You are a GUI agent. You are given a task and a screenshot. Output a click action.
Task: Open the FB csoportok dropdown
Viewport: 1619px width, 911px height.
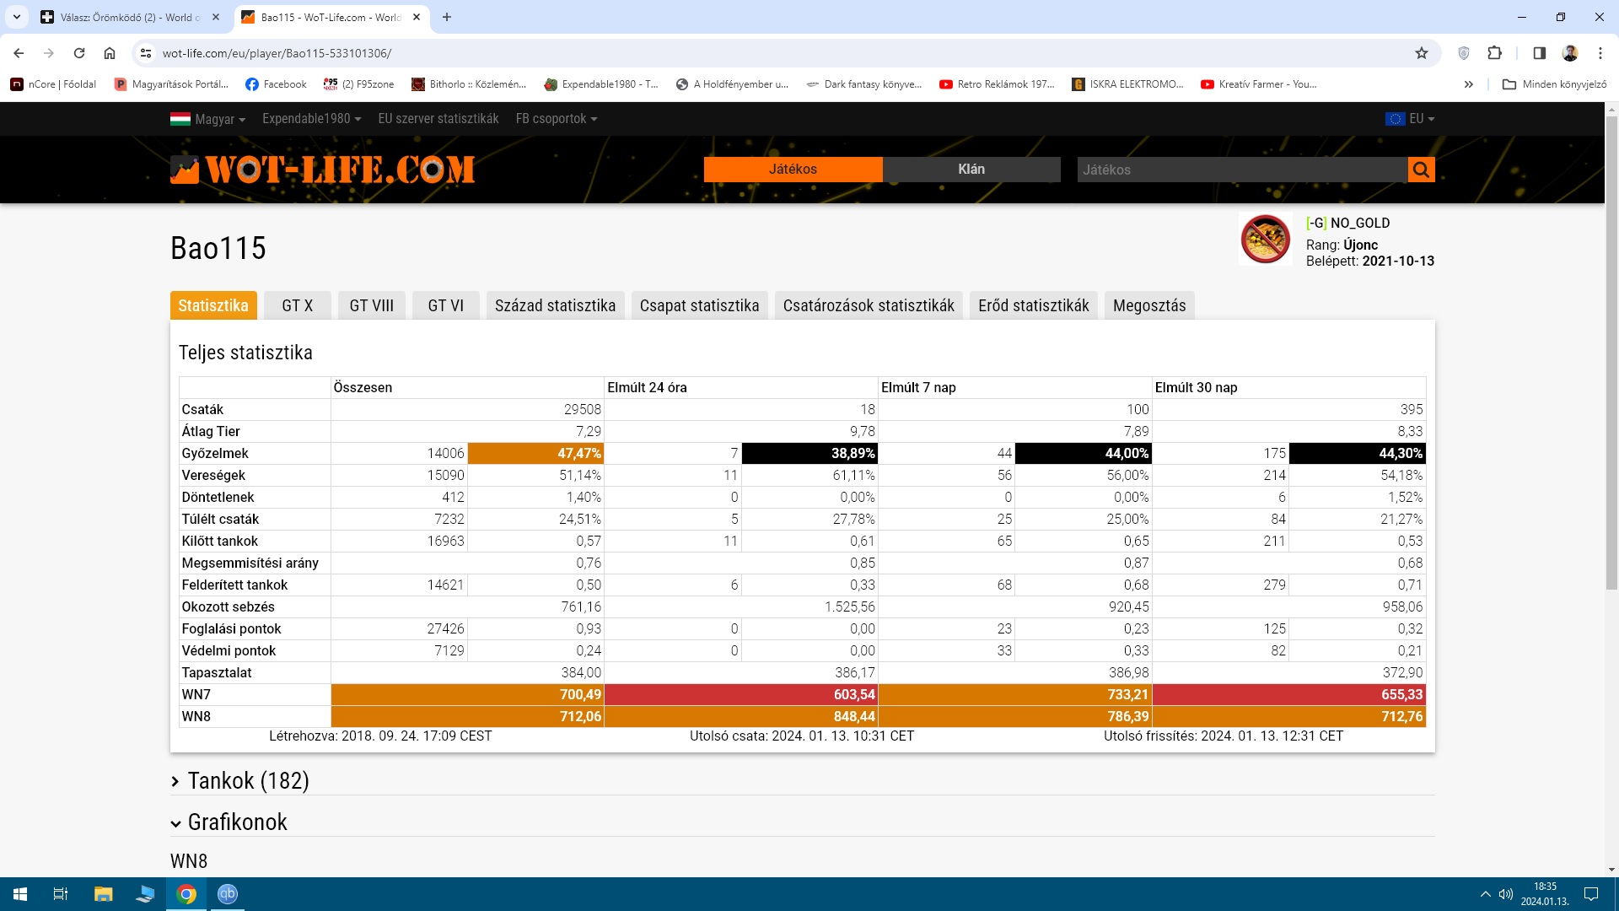(557, 119)
